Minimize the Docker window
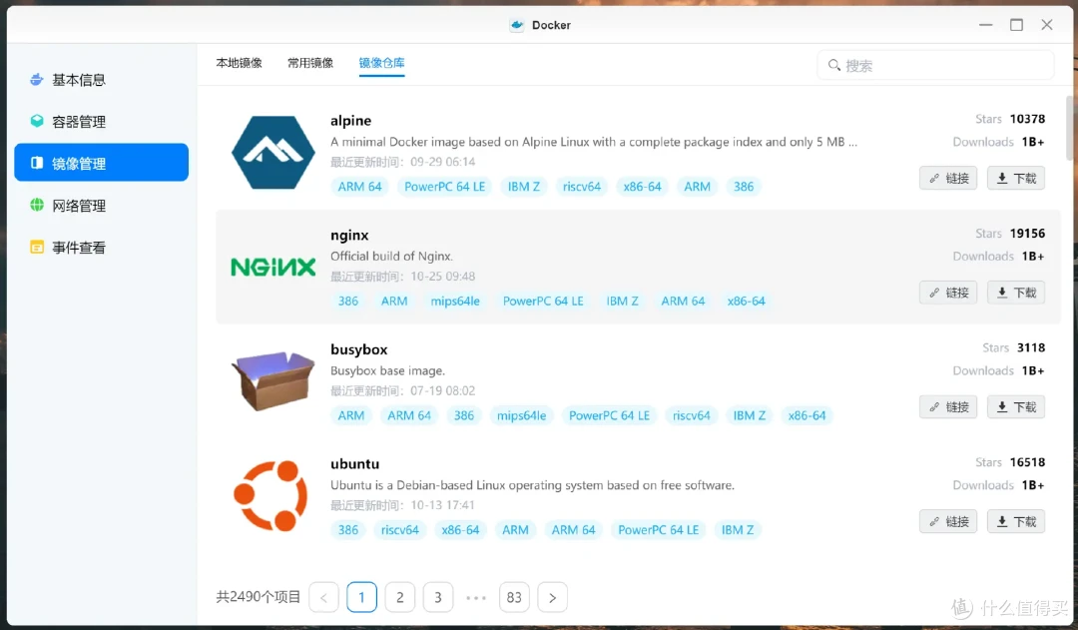 pos(986,25)
